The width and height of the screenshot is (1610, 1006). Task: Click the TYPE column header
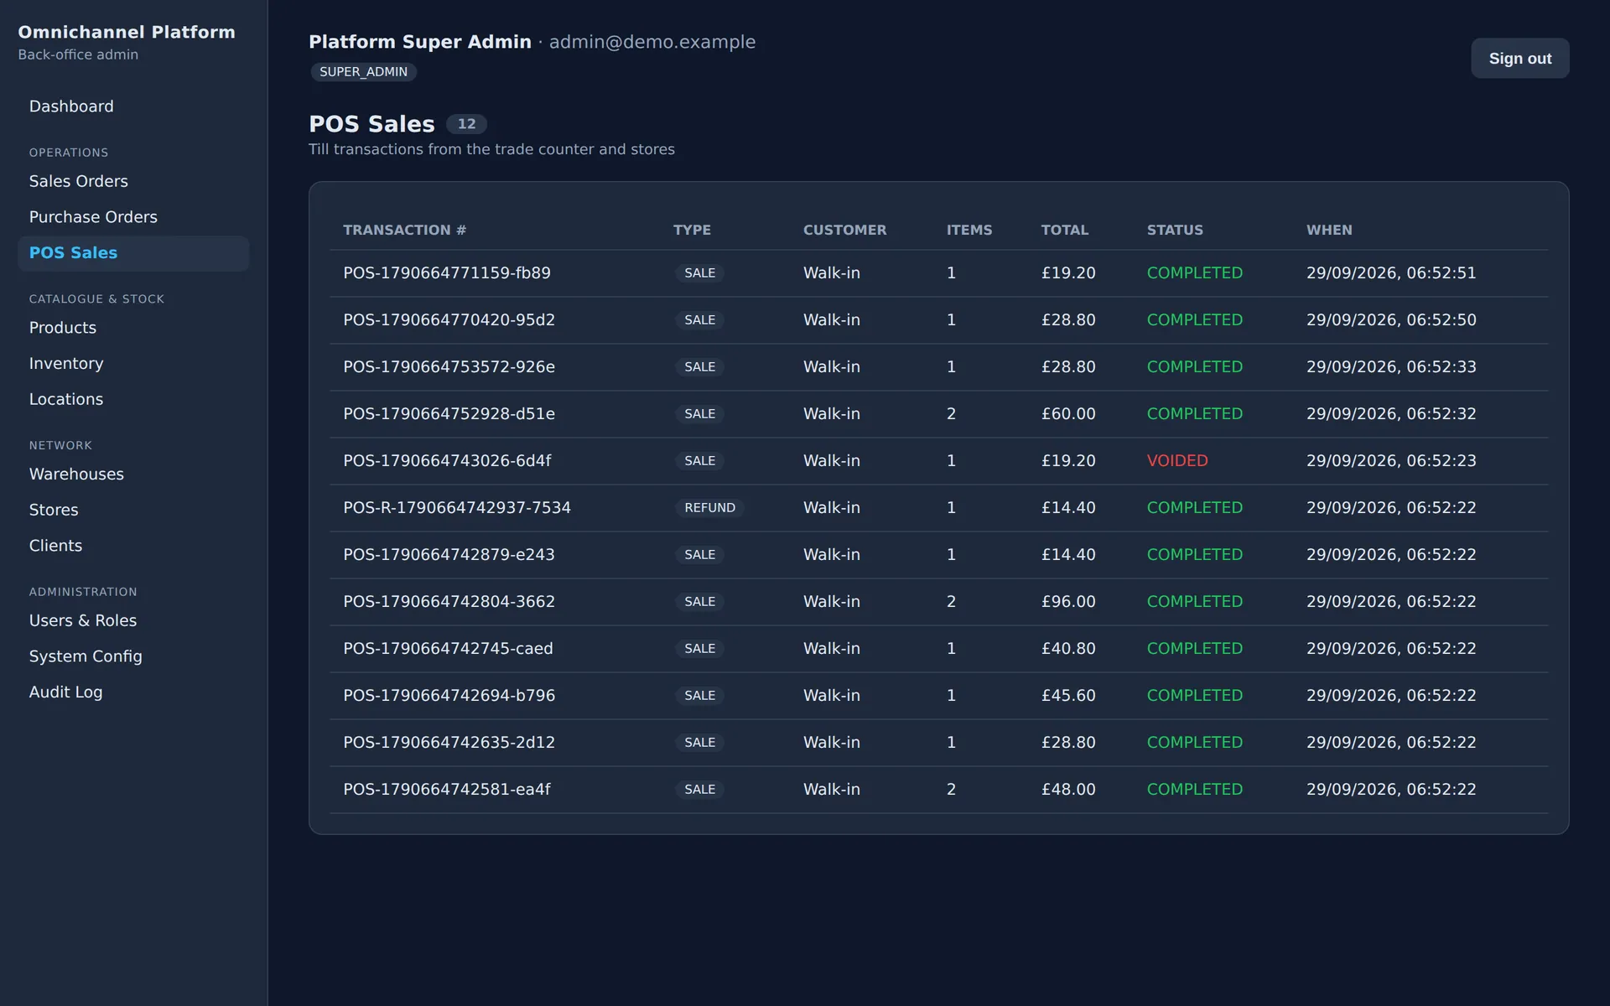692,230
